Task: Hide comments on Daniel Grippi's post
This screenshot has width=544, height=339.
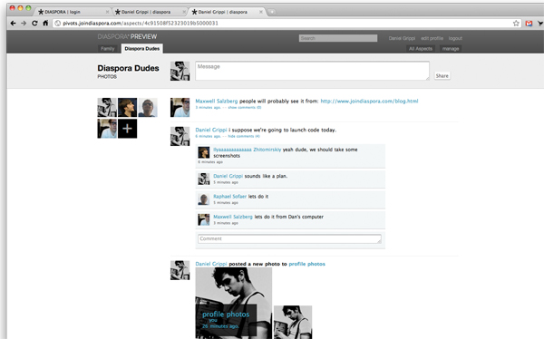Action: [x=244, y=136]
